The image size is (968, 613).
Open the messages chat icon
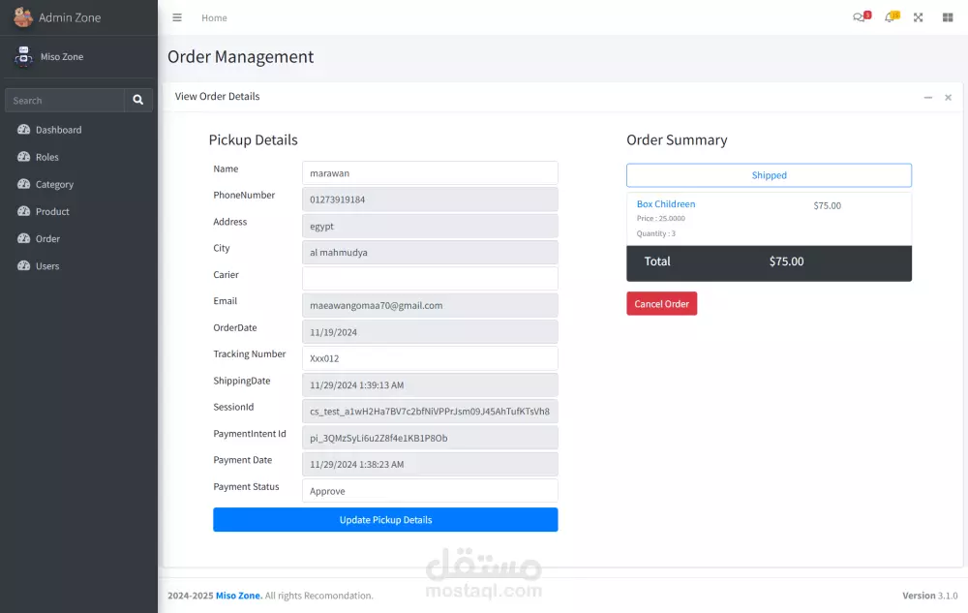coord(859,17)
